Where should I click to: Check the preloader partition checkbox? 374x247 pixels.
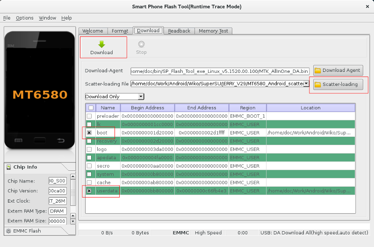pyautogui.click(x=89, y=116)
